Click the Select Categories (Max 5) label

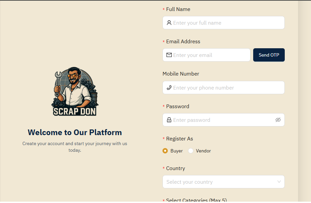pyautogui.click(x=196, y=200)
